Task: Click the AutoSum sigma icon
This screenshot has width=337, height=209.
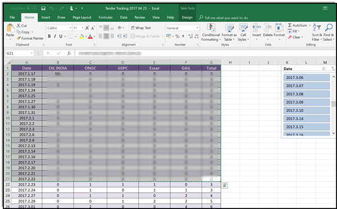Action: 290,25
